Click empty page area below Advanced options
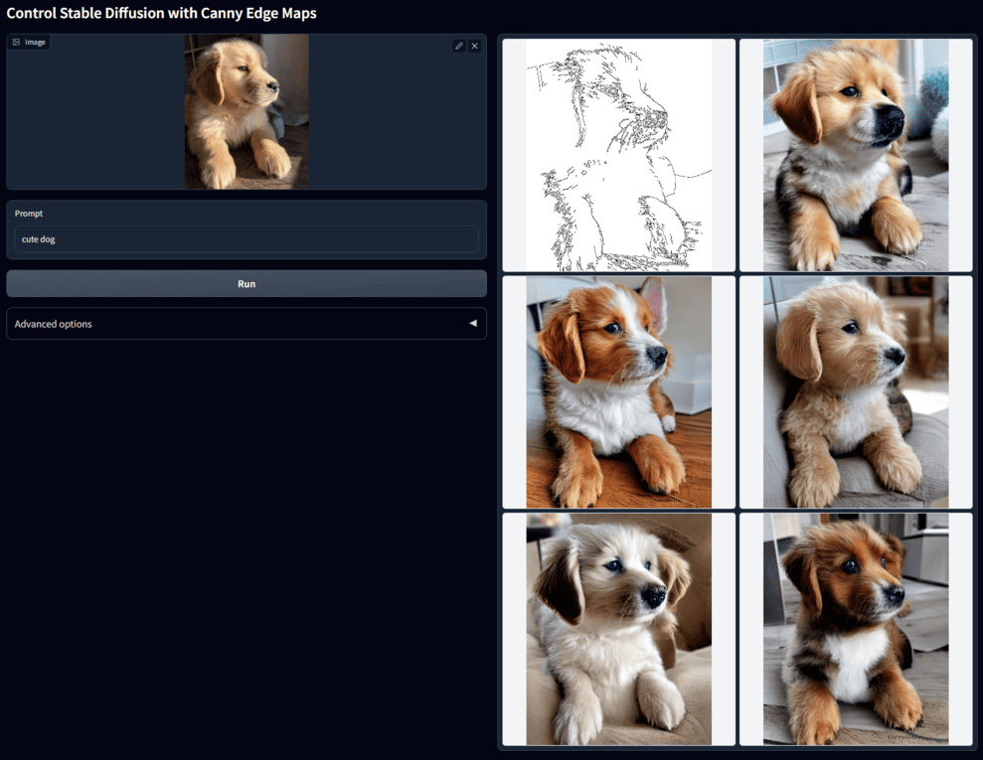The width and height of the screenshot is (983, 760). click(x=246, y=546)
